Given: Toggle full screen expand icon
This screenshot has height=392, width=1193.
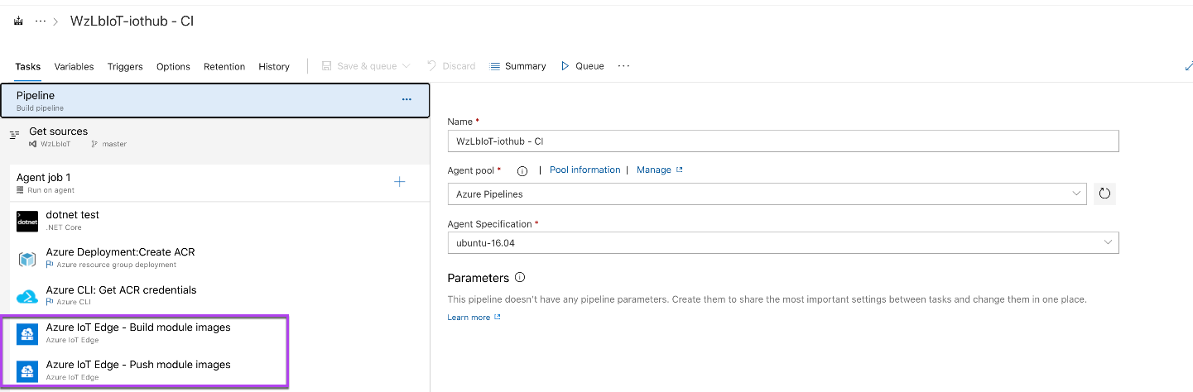Looking at the screenshot, I should pyautogui.click(x=1188, y=66).
